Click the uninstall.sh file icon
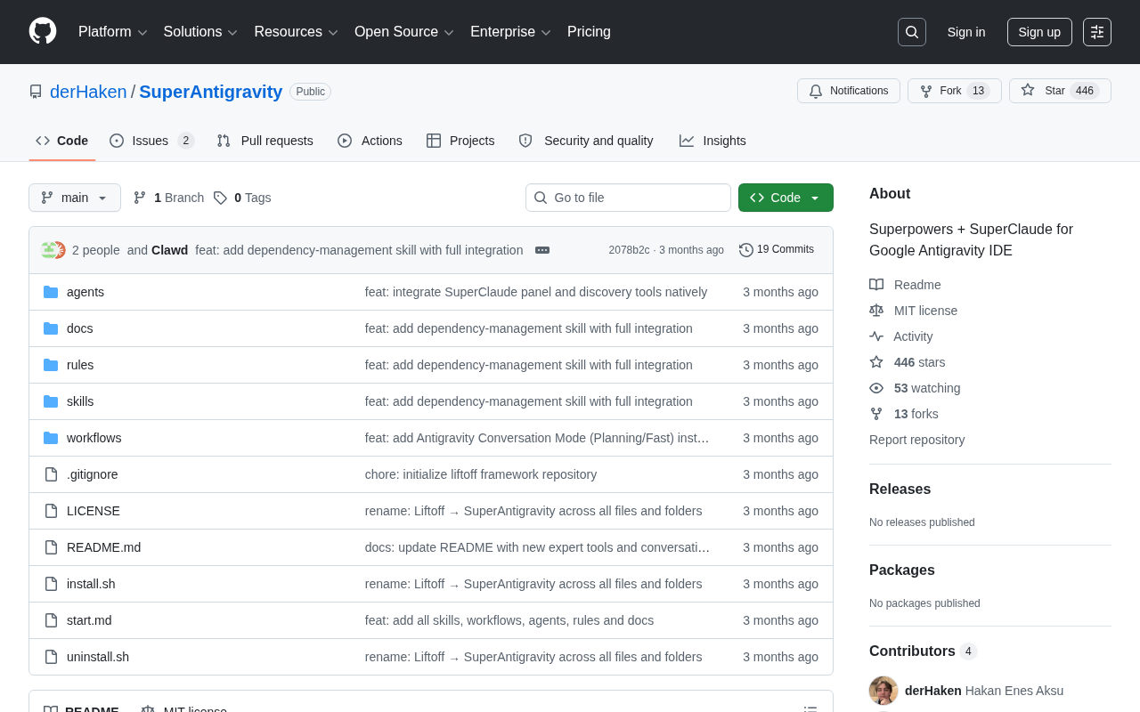This screenshot has width=1140, height=712. [x=51, y=657]
